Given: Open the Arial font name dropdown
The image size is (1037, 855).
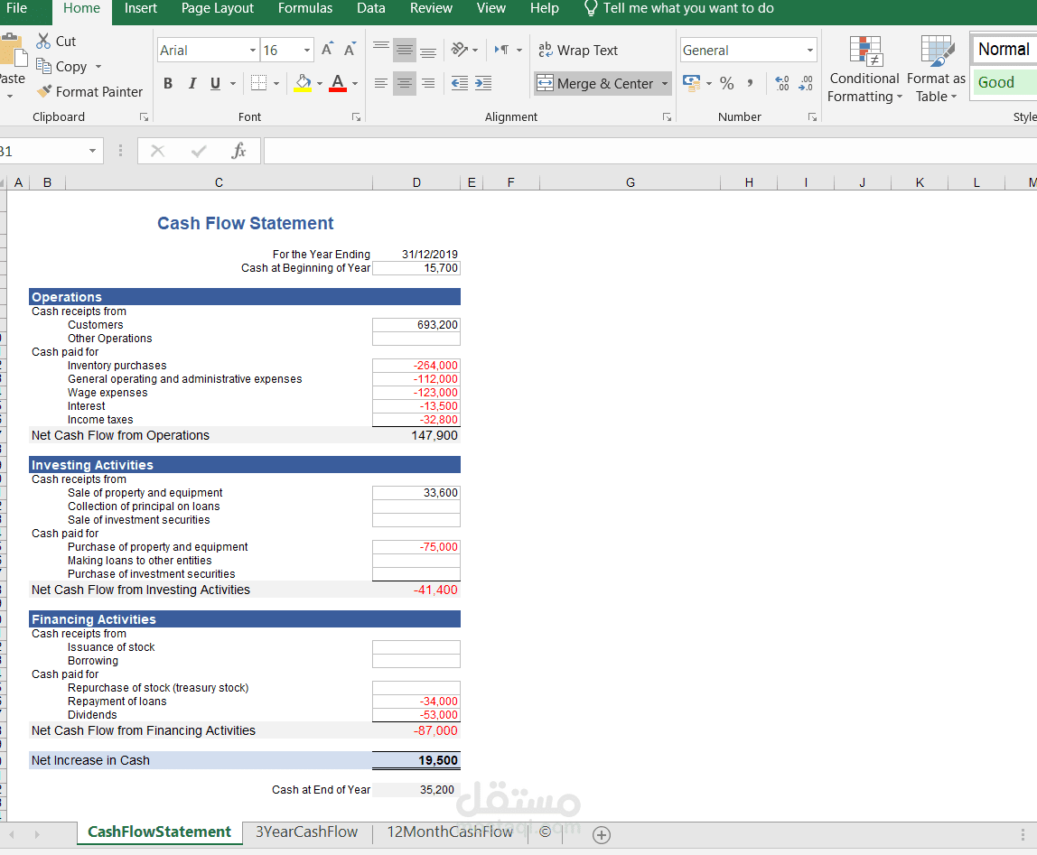Looking at the screenshot, I should 253,51.
